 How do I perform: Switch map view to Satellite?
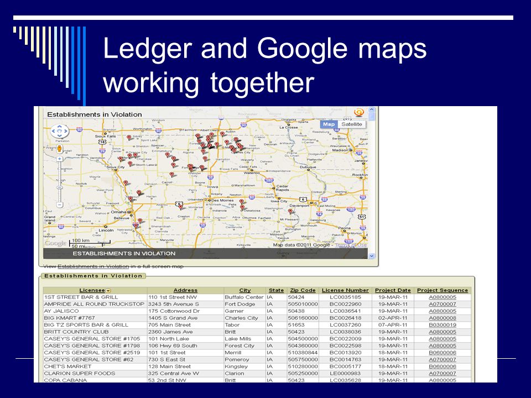coord(352,124)
